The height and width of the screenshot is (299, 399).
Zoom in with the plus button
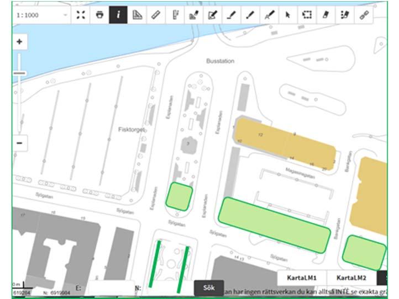(19, 42)
